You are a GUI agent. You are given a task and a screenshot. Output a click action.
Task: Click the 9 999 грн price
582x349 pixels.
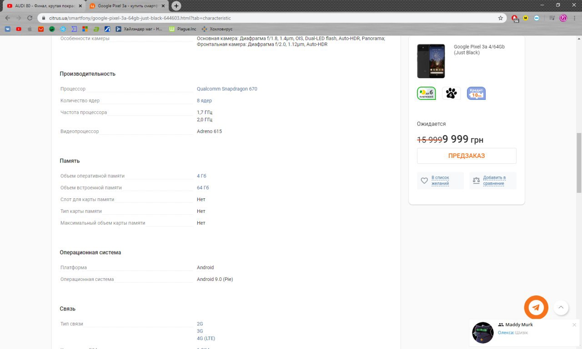(463, 139)
